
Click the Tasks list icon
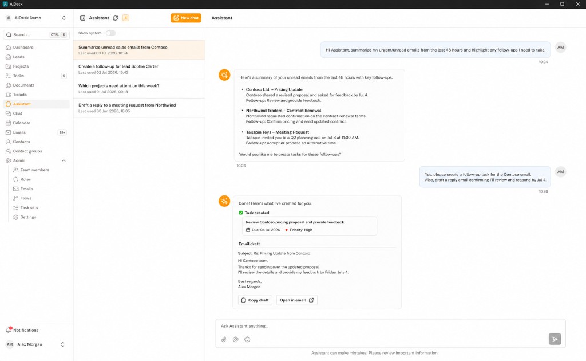tap(8, 76)
